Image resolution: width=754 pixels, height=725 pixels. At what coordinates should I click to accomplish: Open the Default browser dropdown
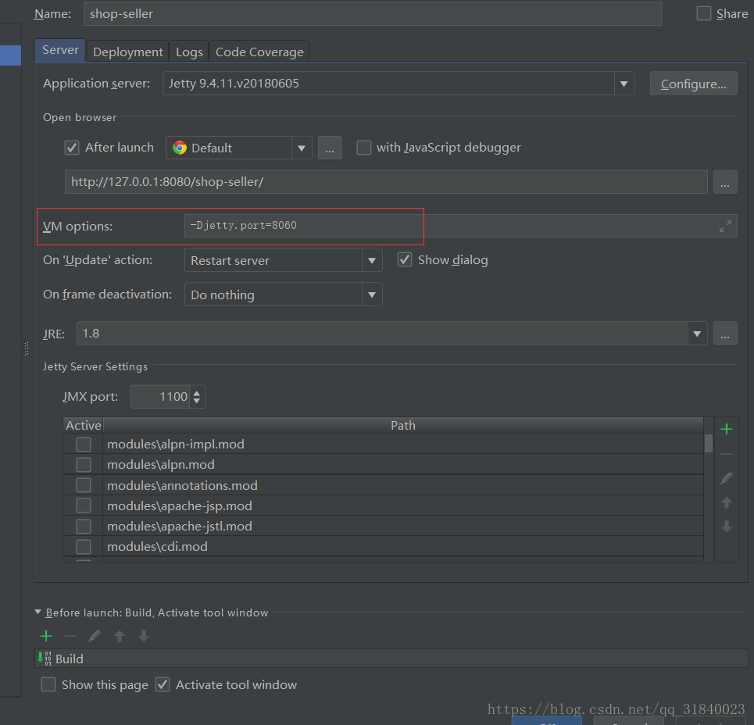tap(302, 148)
